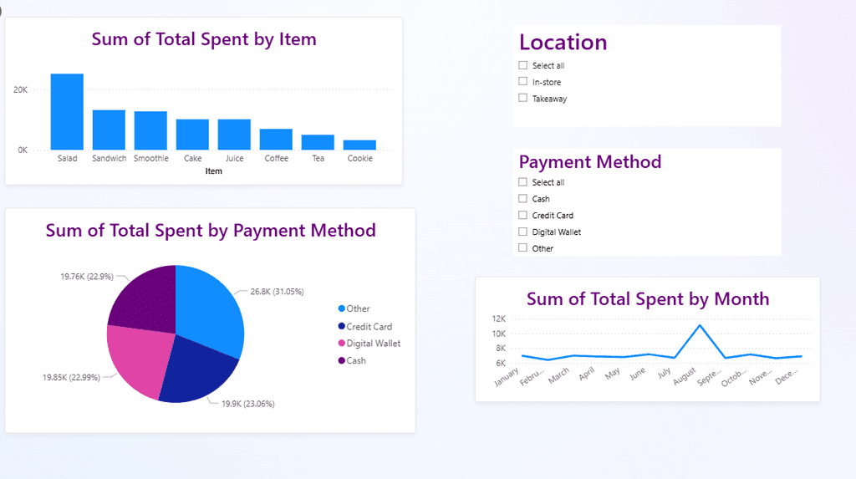856x479 pixels.
Task: Click the Payment Method slicer heading
Action: pos(590,161)
